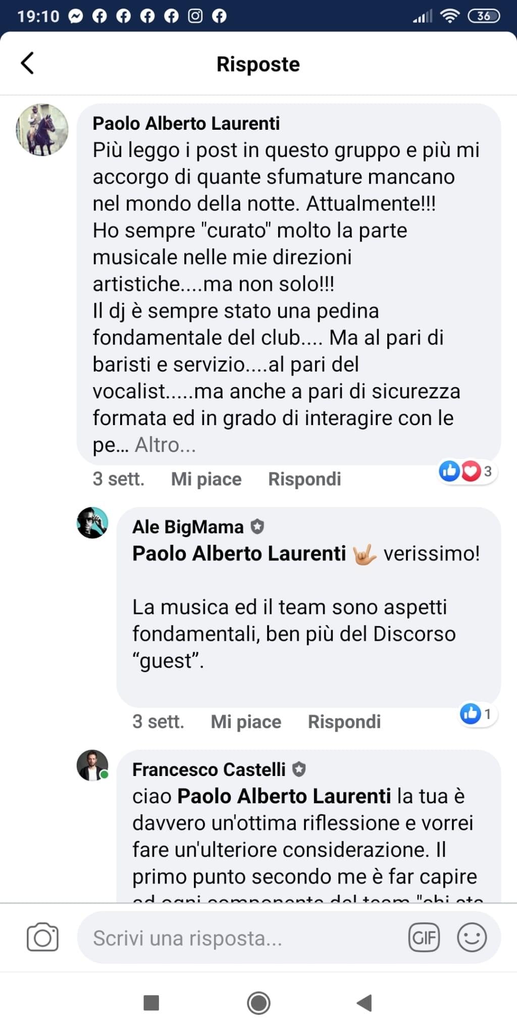The width and height of the screenshot is (517, 1034).
Task: Open Paolo Alberto Laurenti's profile picture
Action: (x=42, y=130)
